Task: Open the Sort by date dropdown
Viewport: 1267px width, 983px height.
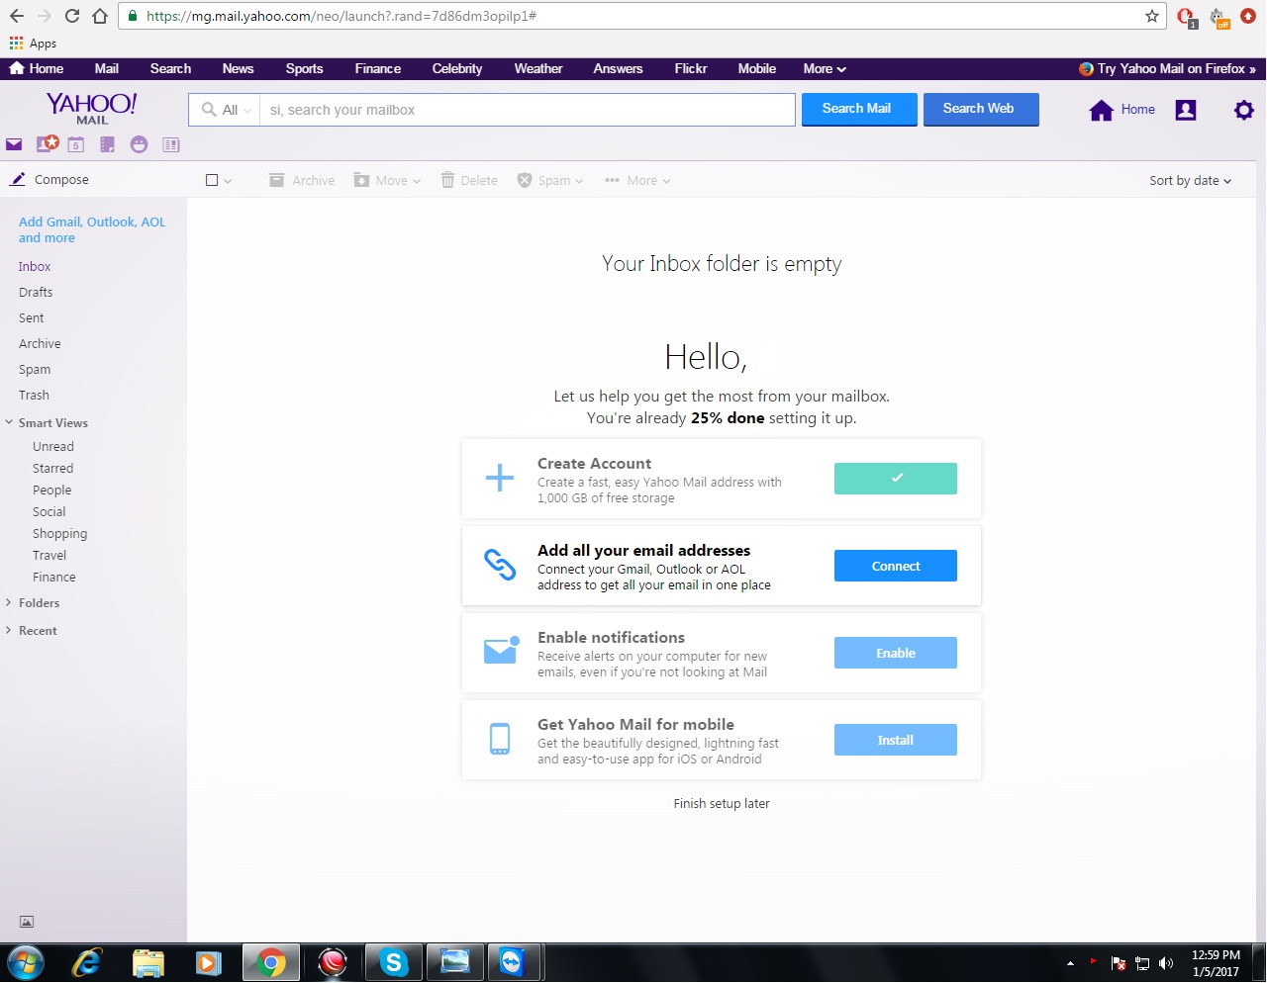Action: [x=1191, y=180]
